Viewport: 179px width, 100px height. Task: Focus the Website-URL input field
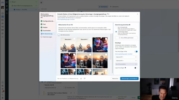53,88
